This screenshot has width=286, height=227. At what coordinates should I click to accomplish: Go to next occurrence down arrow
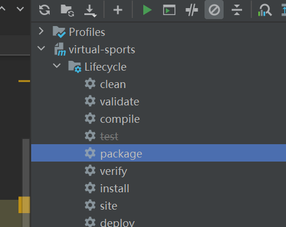[20, 9]
